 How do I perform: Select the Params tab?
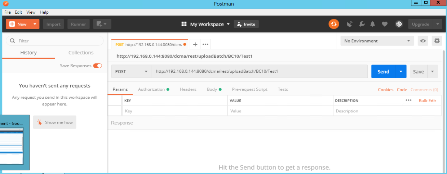(x=120, y=89)
